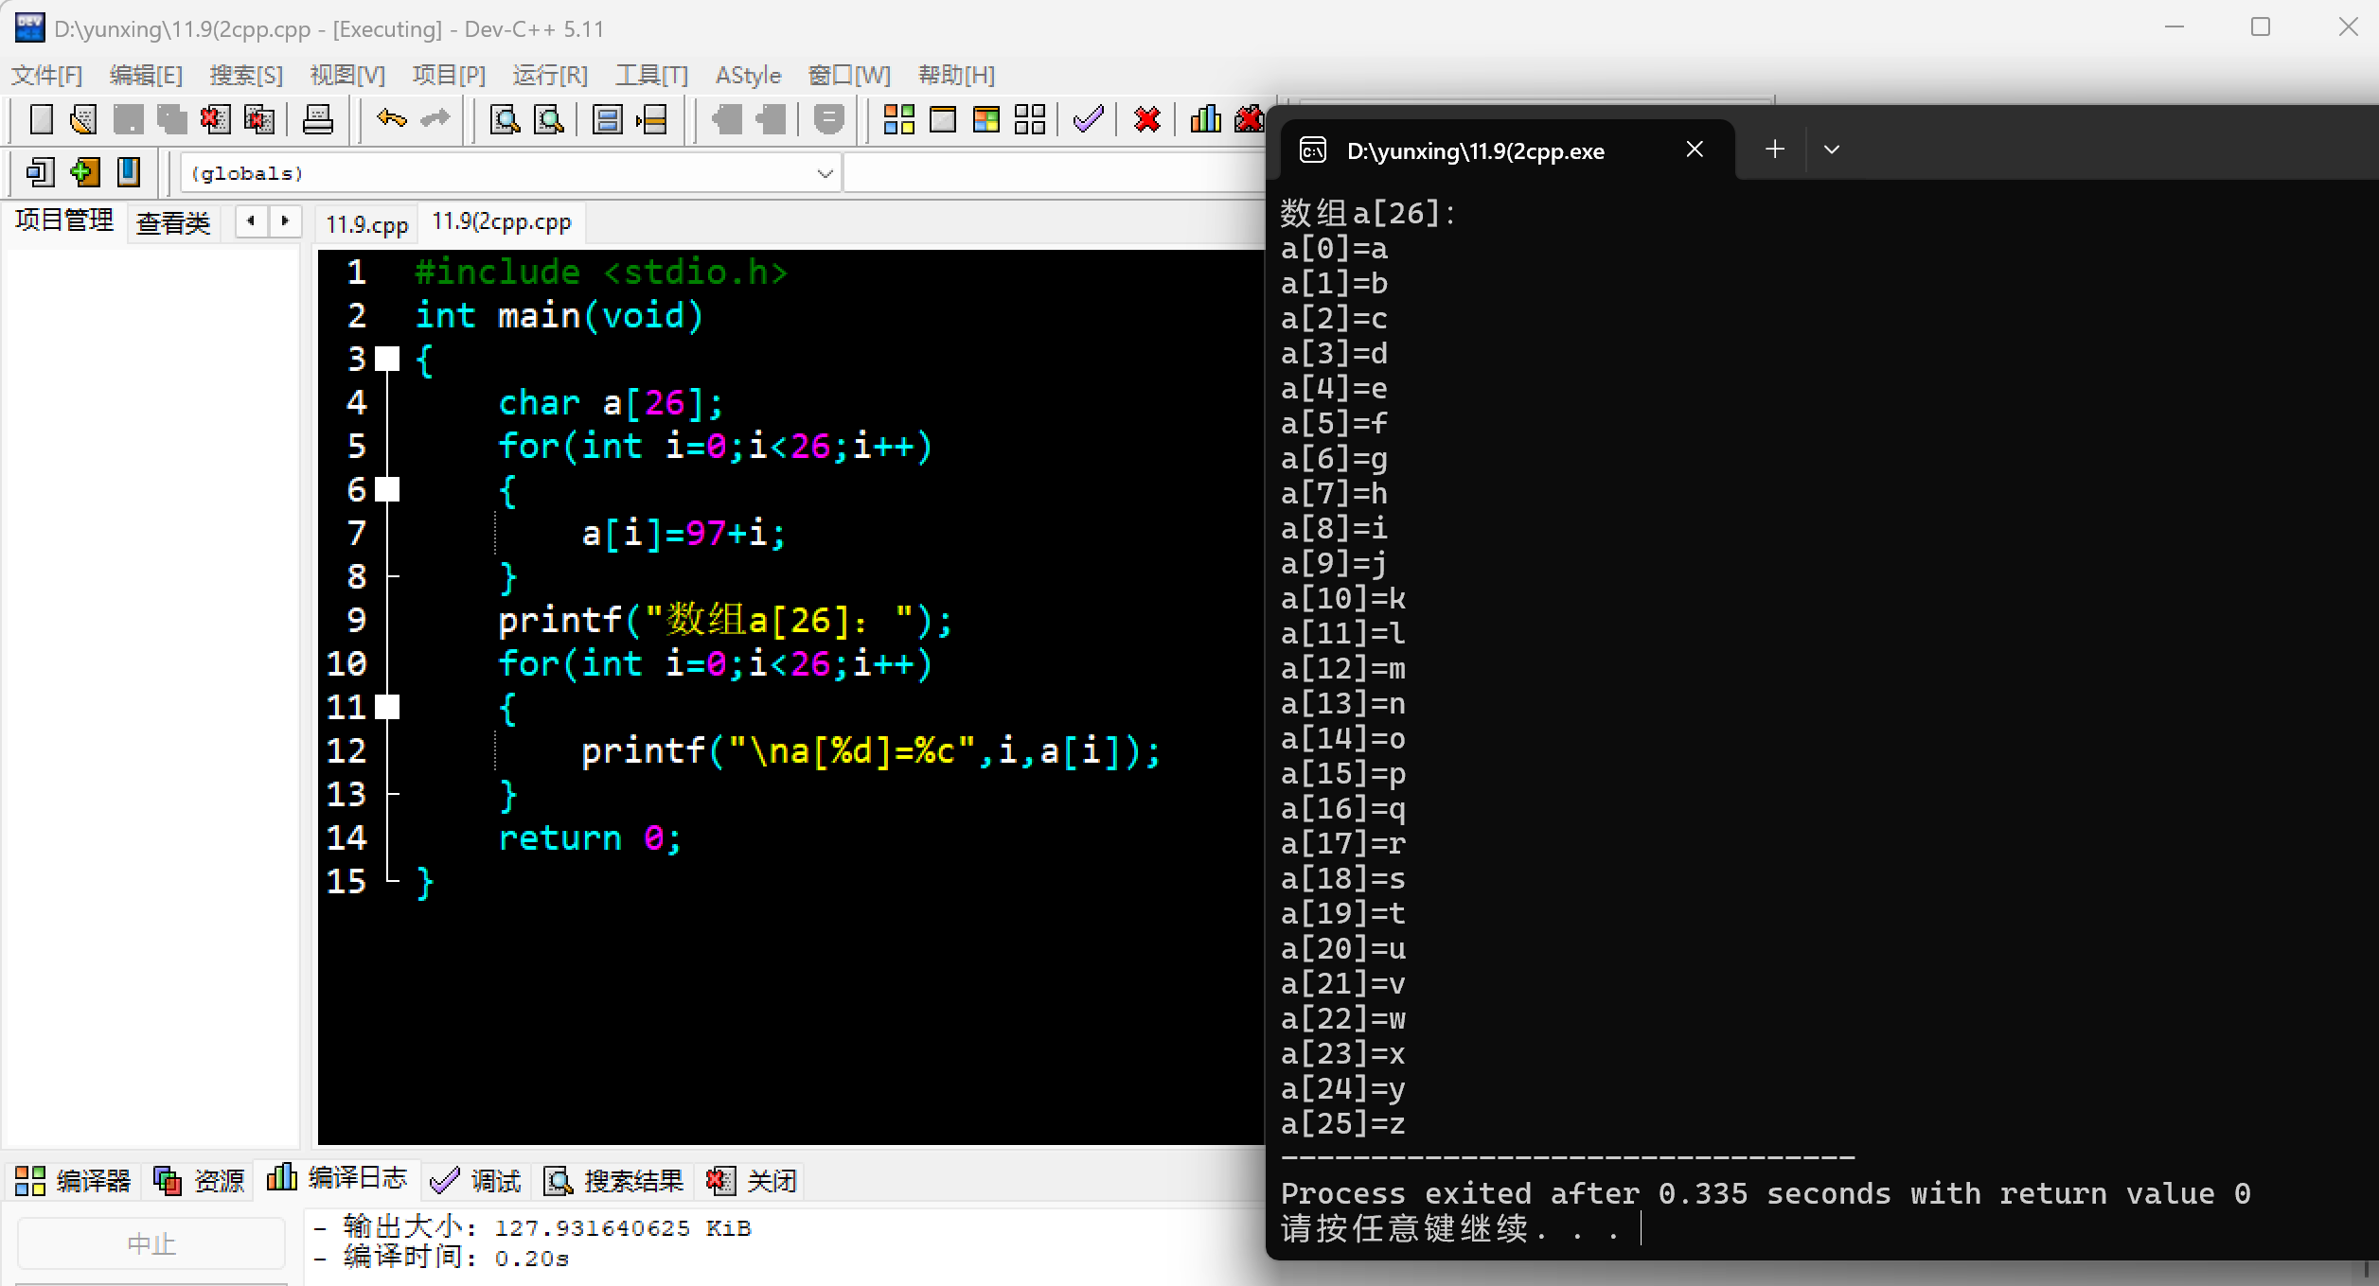
Task: Open the console tab list dropdown chevron
Action: pos(1832,150)
